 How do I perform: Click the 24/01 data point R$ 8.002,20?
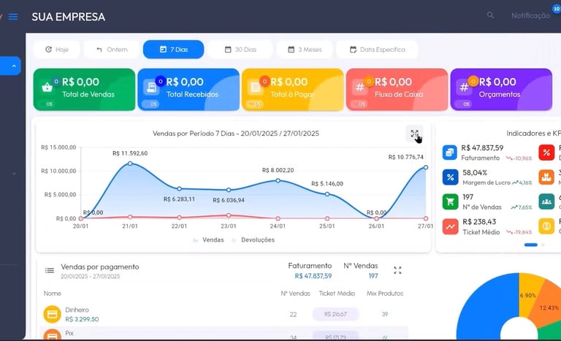tap(278, 180)
